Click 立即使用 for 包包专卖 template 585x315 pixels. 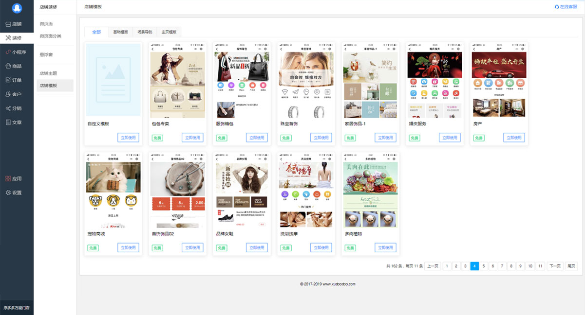tap(192, 138)
